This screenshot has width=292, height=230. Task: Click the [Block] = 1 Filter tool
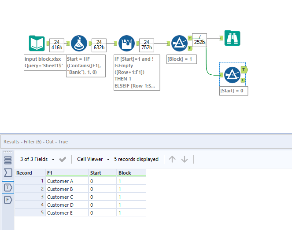tap(179, 43)
